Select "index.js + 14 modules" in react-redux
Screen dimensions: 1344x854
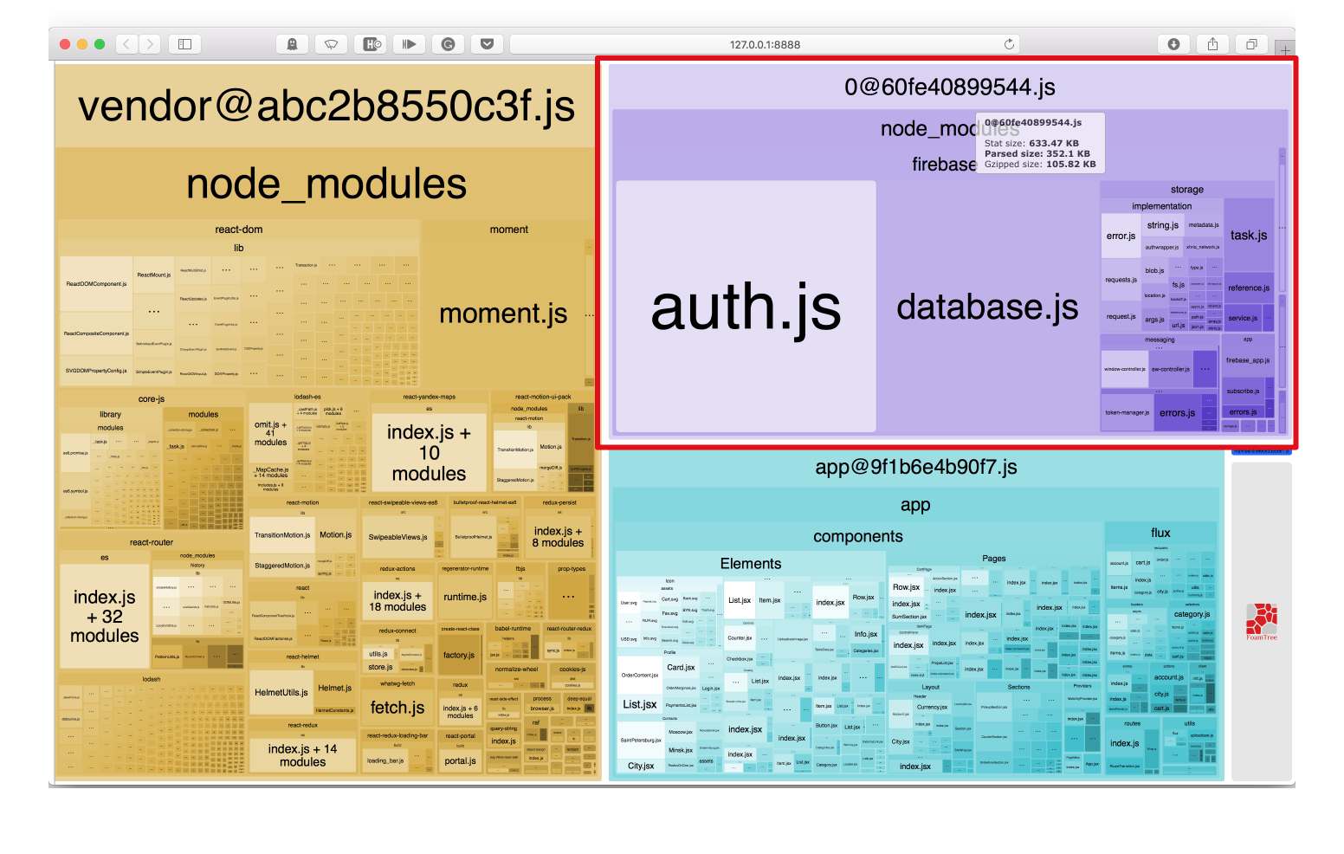(302, 755)
